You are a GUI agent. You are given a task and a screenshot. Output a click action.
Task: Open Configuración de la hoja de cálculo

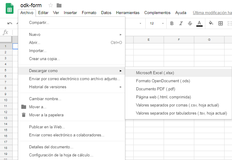tap(72, 155)
